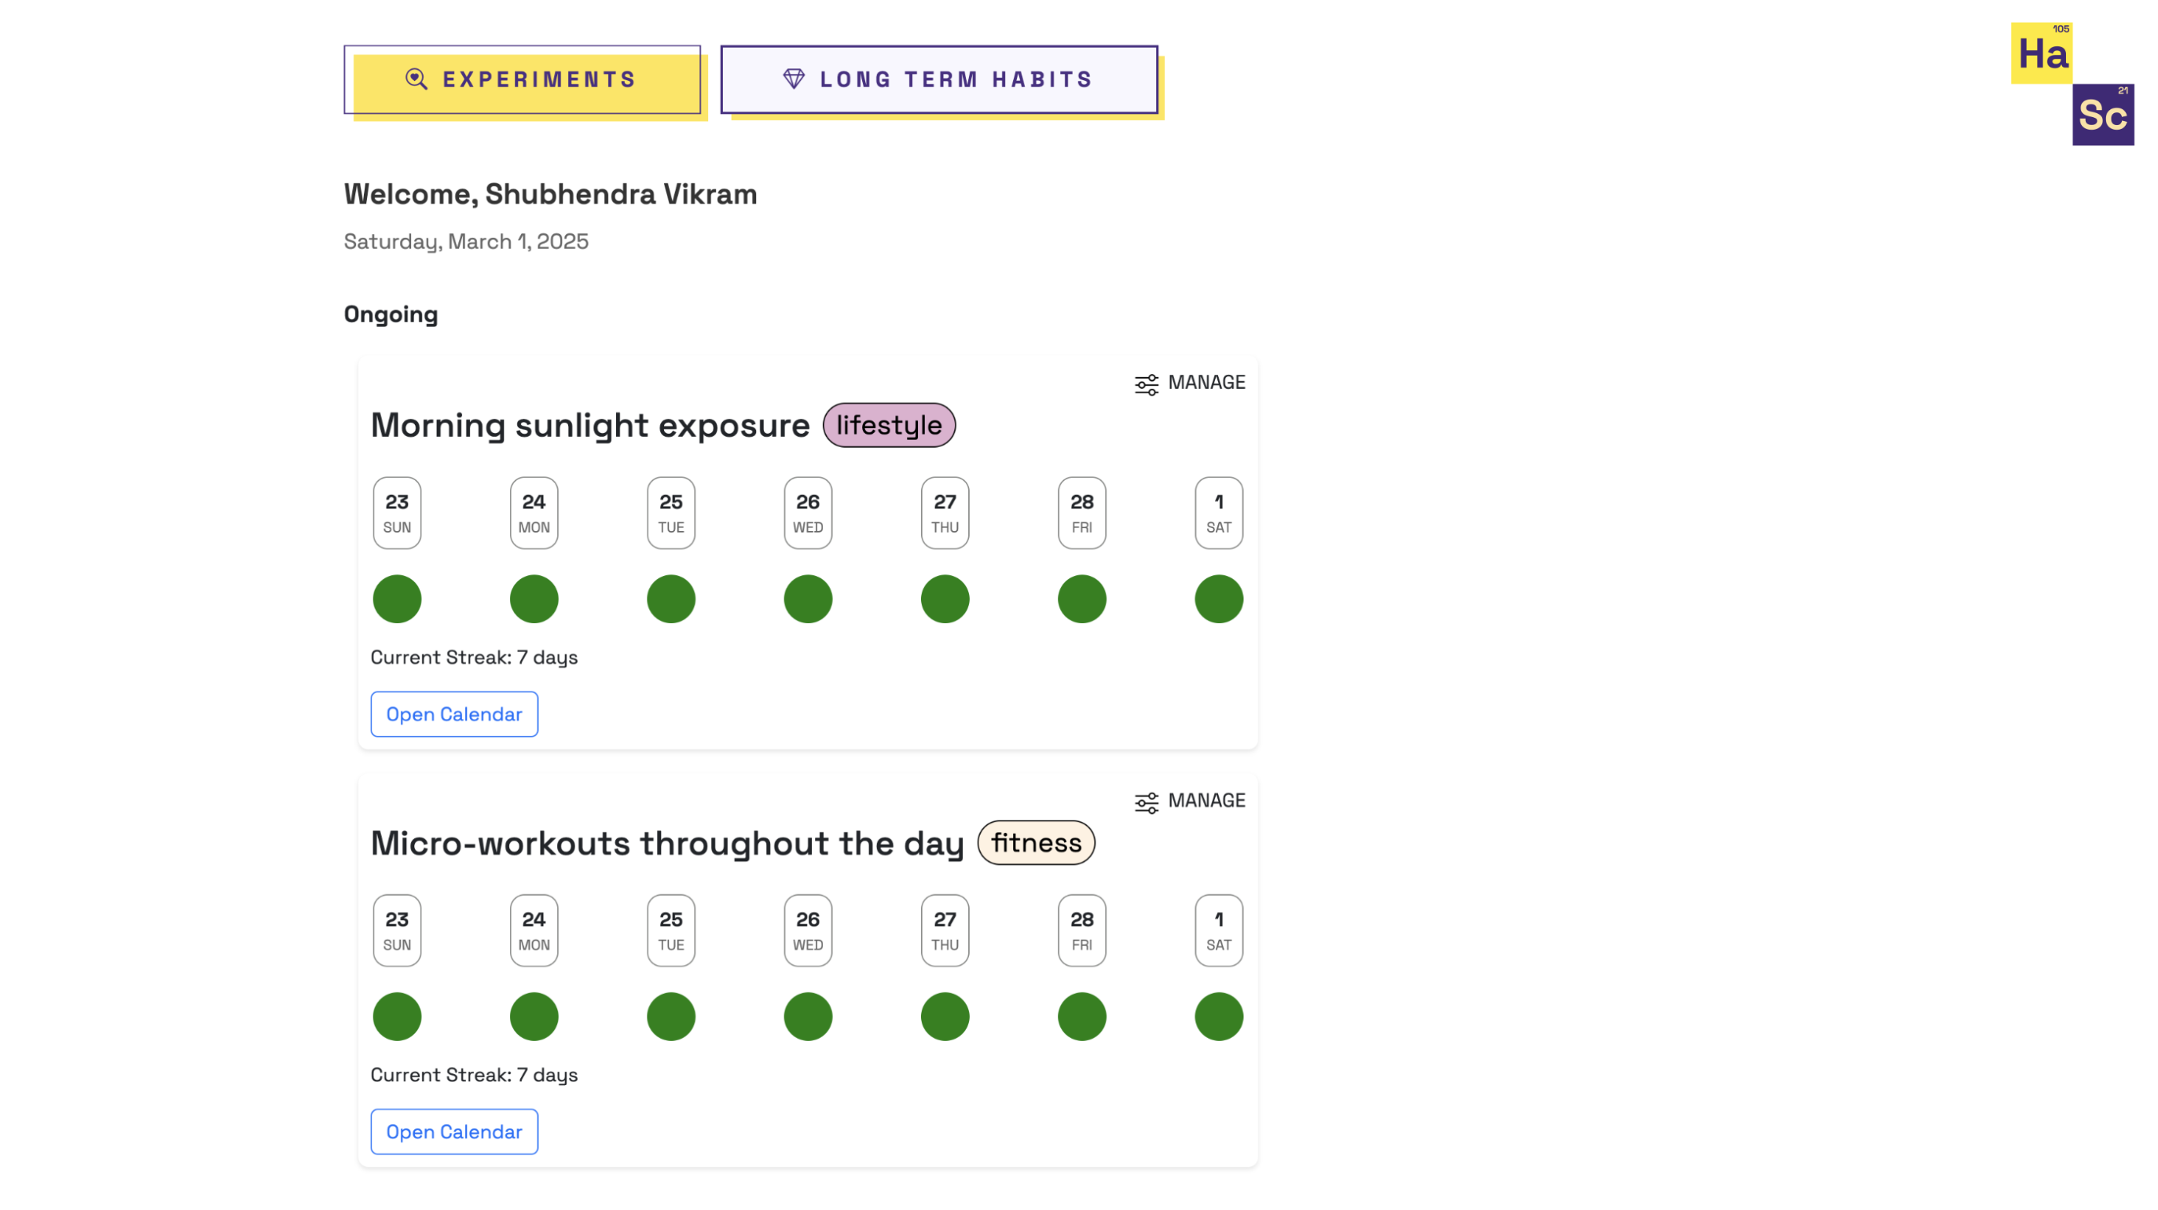
Task: Toggle Monday 24 circle for Micro-workouts
Action: [x=534, y=1016]
